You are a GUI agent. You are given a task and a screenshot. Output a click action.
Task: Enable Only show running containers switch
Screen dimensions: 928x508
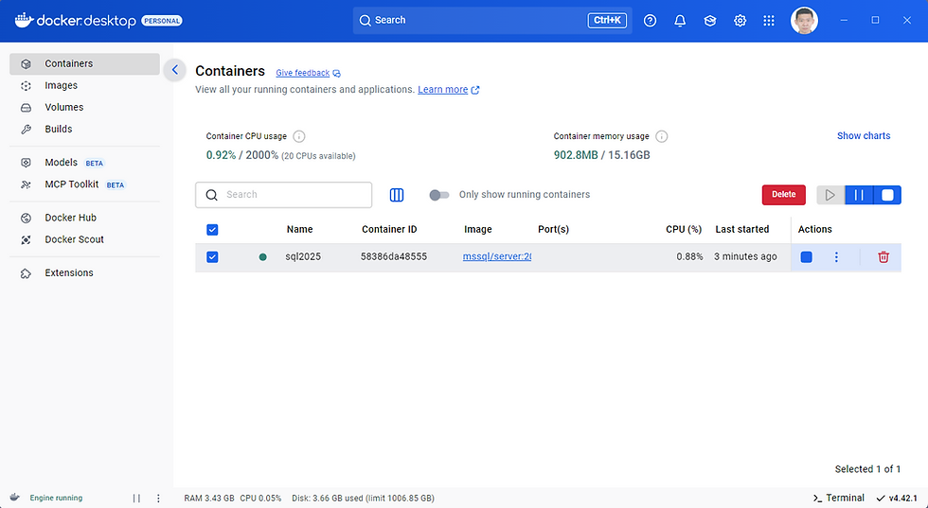439,195
